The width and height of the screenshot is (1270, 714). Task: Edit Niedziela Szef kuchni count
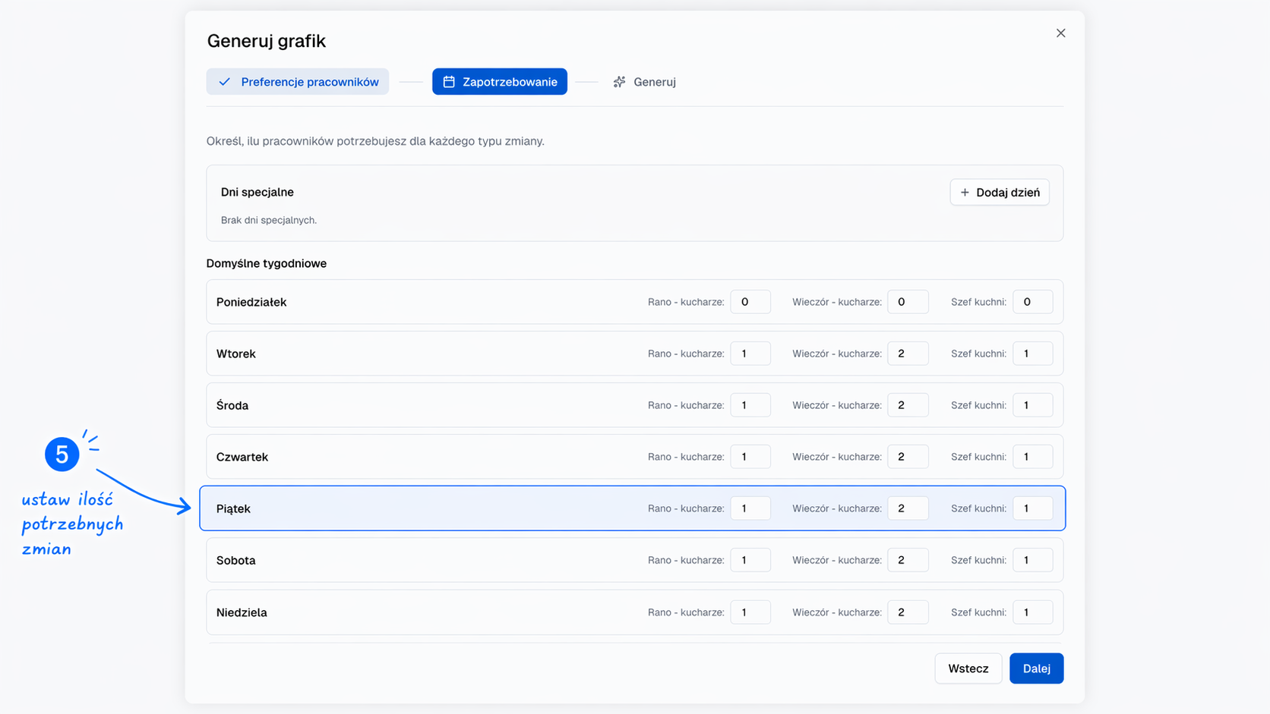point(1032,612)
